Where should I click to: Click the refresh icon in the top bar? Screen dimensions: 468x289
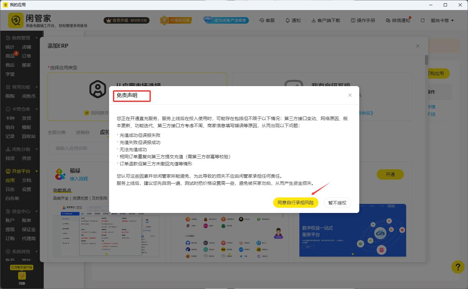click(422, 20)
